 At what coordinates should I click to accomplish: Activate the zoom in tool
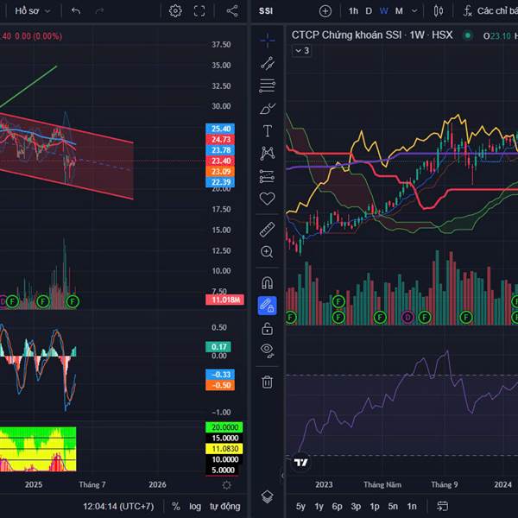[268, 252]
